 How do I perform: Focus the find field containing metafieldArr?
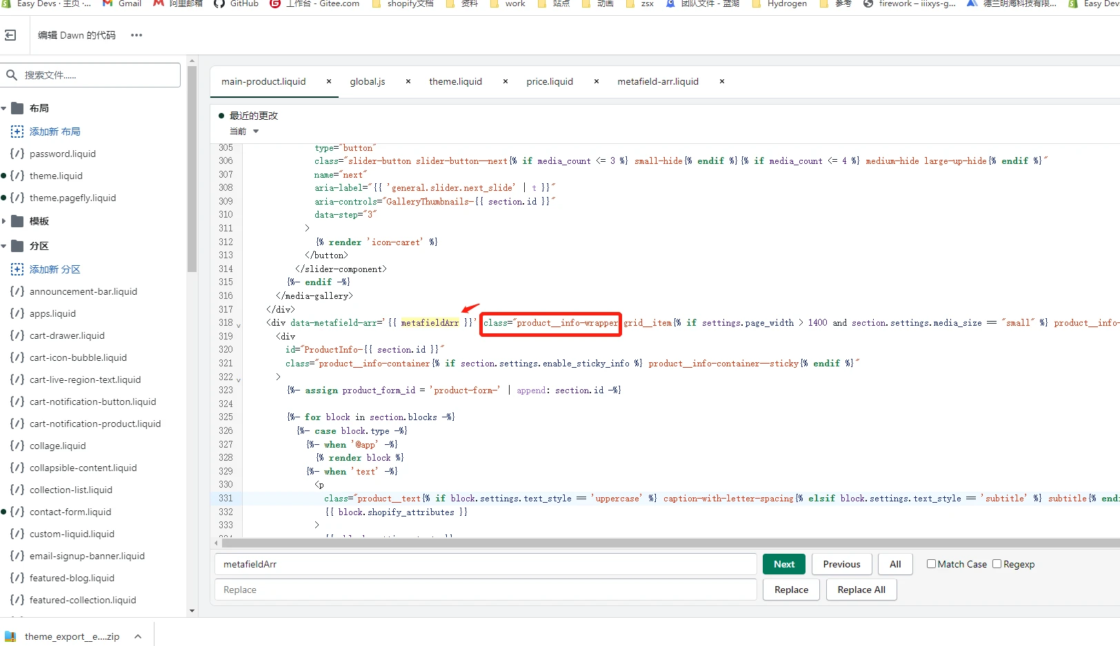point(486,564)
